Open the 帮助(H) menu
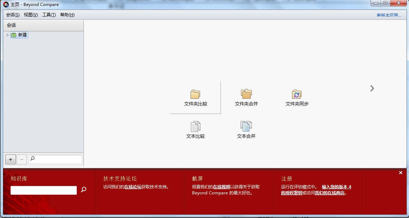This screenshot has height=218, width=409. click(x=67, y=15)
